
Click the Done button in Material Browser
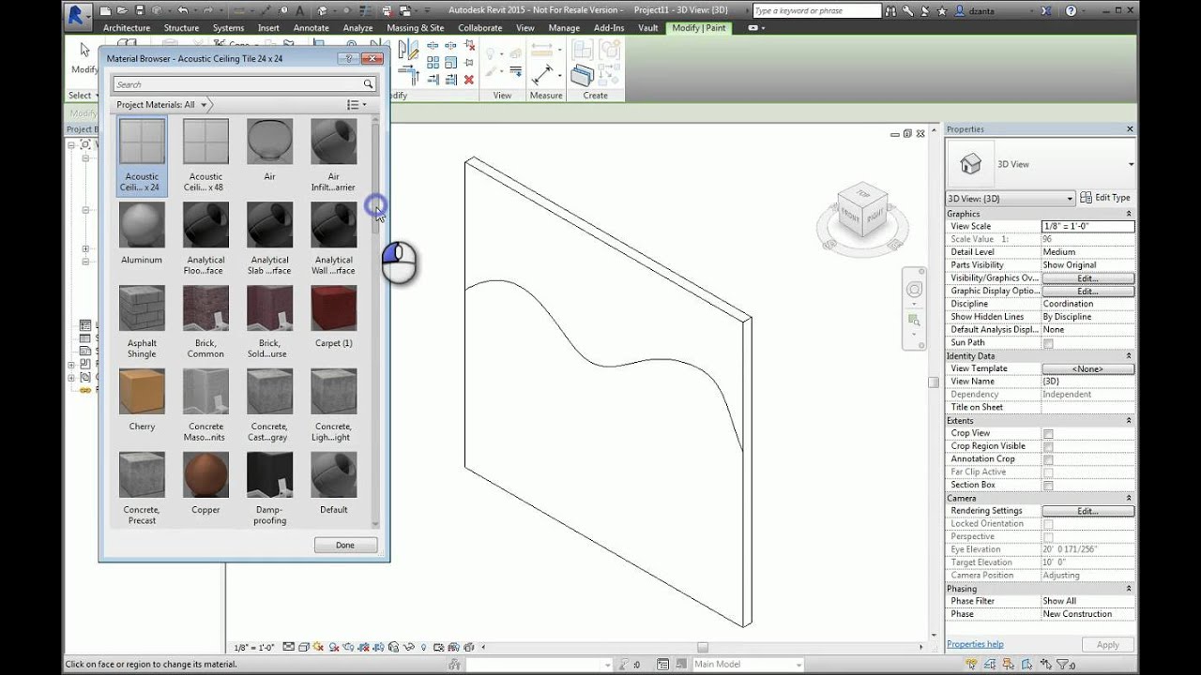345,545
